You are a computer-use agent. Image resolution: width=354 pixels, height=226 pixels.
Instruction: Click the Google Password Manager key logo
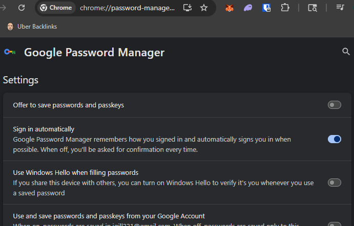(10, 52)
